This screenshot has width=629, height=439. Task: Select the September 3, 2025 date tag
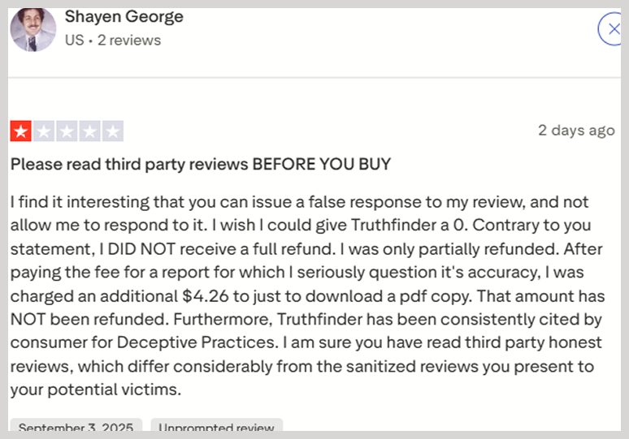coord(76,426)
